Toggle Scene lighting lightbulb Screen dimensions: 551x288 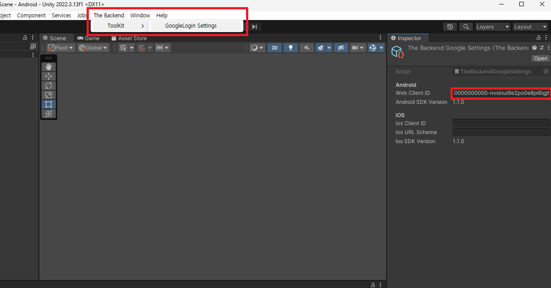click(291, 48)
